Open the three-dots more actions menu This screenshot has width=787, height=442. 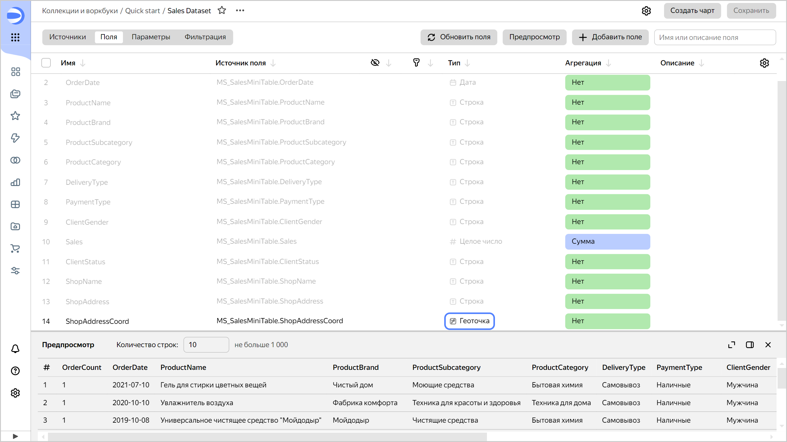[x=240, y=10]
